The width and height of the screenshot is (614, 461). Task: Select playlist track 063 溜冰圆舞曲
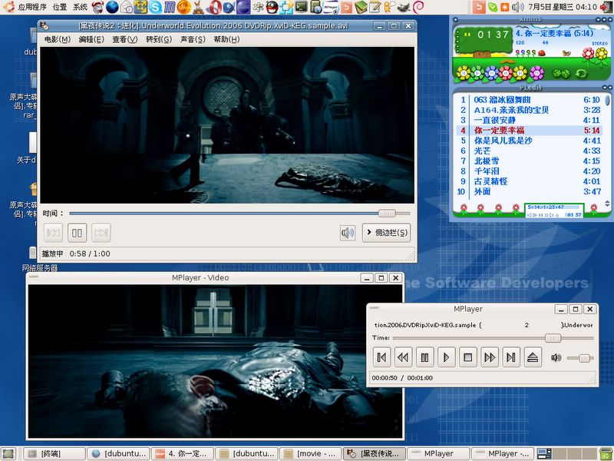click(529, 100)
